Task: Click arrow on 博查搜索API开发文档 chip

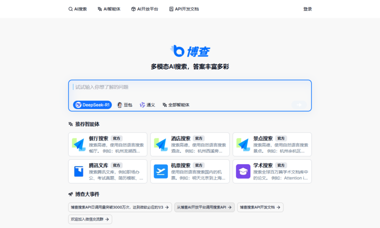Action: 278,207
